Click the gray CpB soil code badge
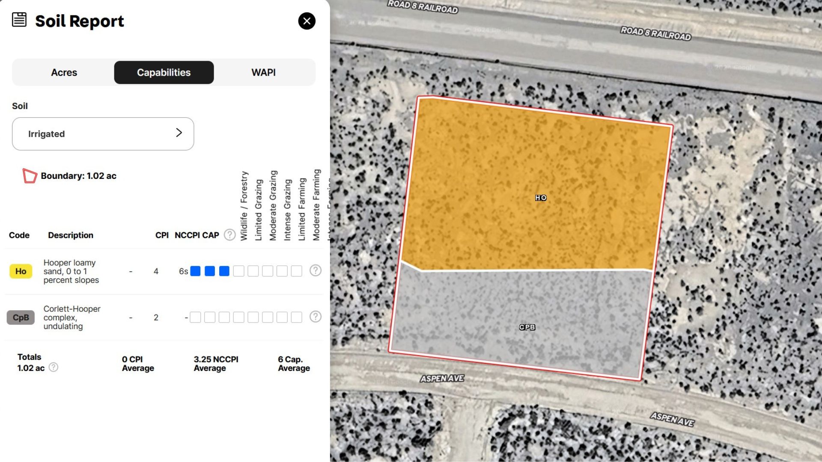This screenshot has height=462, width=822. click(21, 317)
